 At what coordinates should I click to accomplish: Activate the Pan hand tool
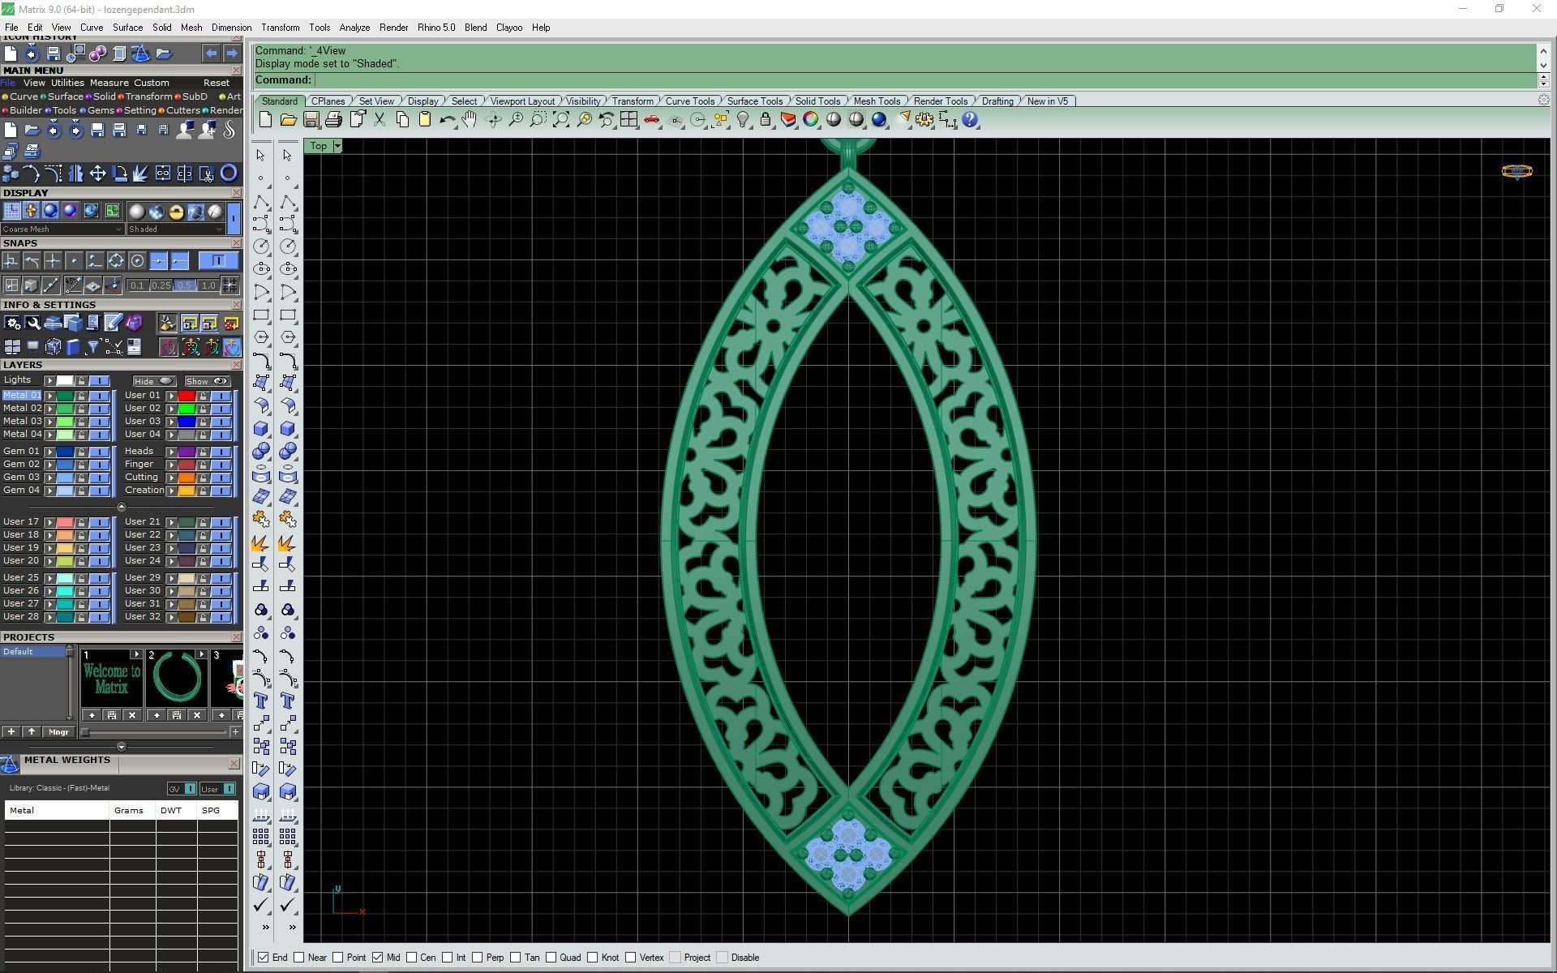[x=470, y=120]
